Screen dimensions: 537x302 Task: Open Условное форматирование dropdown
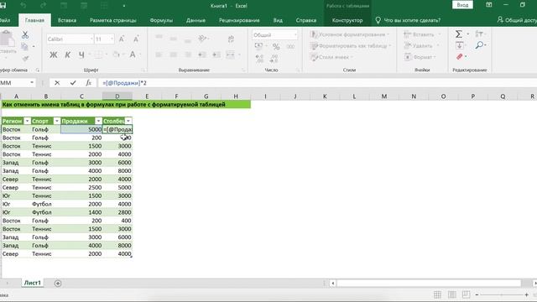click(350, 34)
